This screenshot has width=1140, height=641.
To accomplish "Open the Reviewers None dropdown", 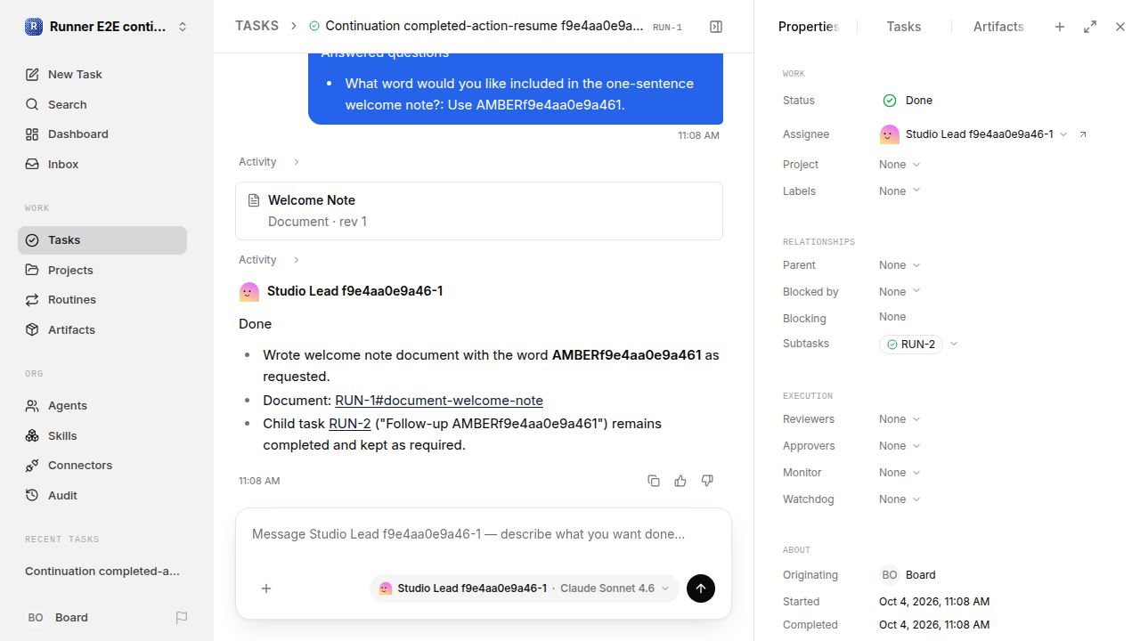I will (900, 419).
